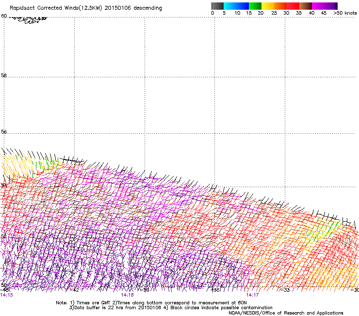This screenshot has width=359, height=316.
Task: Click the longitude label '-33'
Action: (285, 290)
